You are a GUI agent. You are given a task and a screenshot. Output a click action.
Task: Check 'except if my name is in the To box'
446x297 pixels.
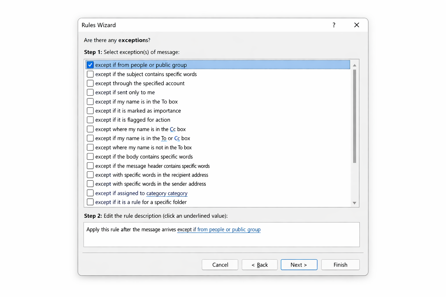pos(90,102)
